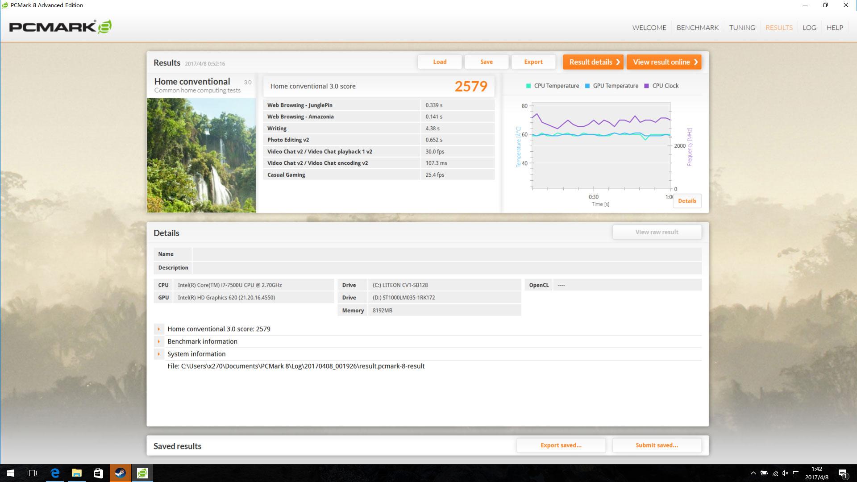Image resolution: width=857 pixels, height=482 pixels.
Task: Toggle CPU Clock legend series
Action: 661,86
